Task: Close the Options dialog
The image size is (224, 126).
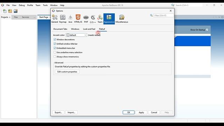Action: click(170, 11)
